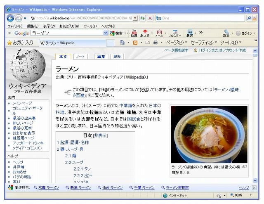Image resolution: width=264 pixels, height=204 pixels.
Task: Click the Stop loading red X icon
Action: coord(150,18)
